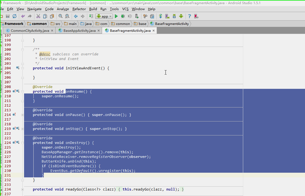Image resolution: width=305 pixels, height=196 pixels.
Task: Collapse the onResume method at line 209
Action: (22, 92)
